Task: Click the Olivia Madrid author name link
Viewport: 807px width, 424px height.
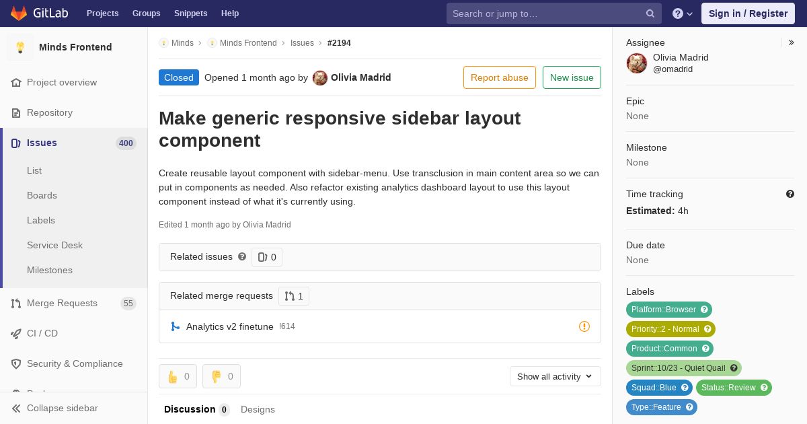Action: [x=360, y=77]
